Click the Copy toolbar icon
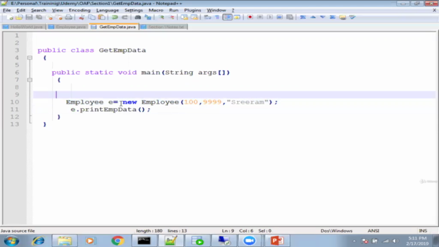The width and height of the screenshot is (439, 247). pyautogui.click(x=91, y=17)
